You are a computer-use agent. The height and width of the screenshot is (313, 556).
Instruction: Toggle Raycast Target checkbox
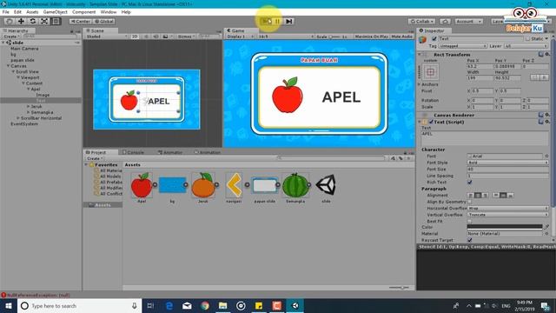coord(470,240)
